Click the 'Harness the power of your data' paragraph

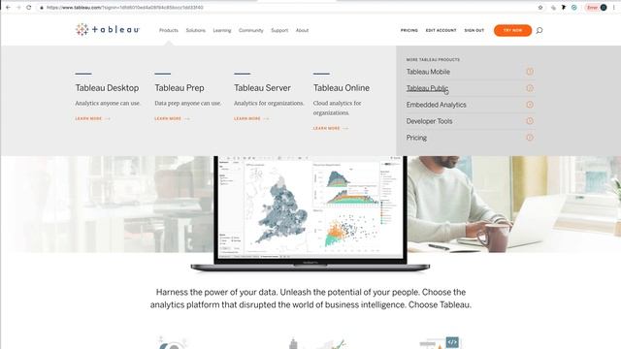click(x=310, y=299)
